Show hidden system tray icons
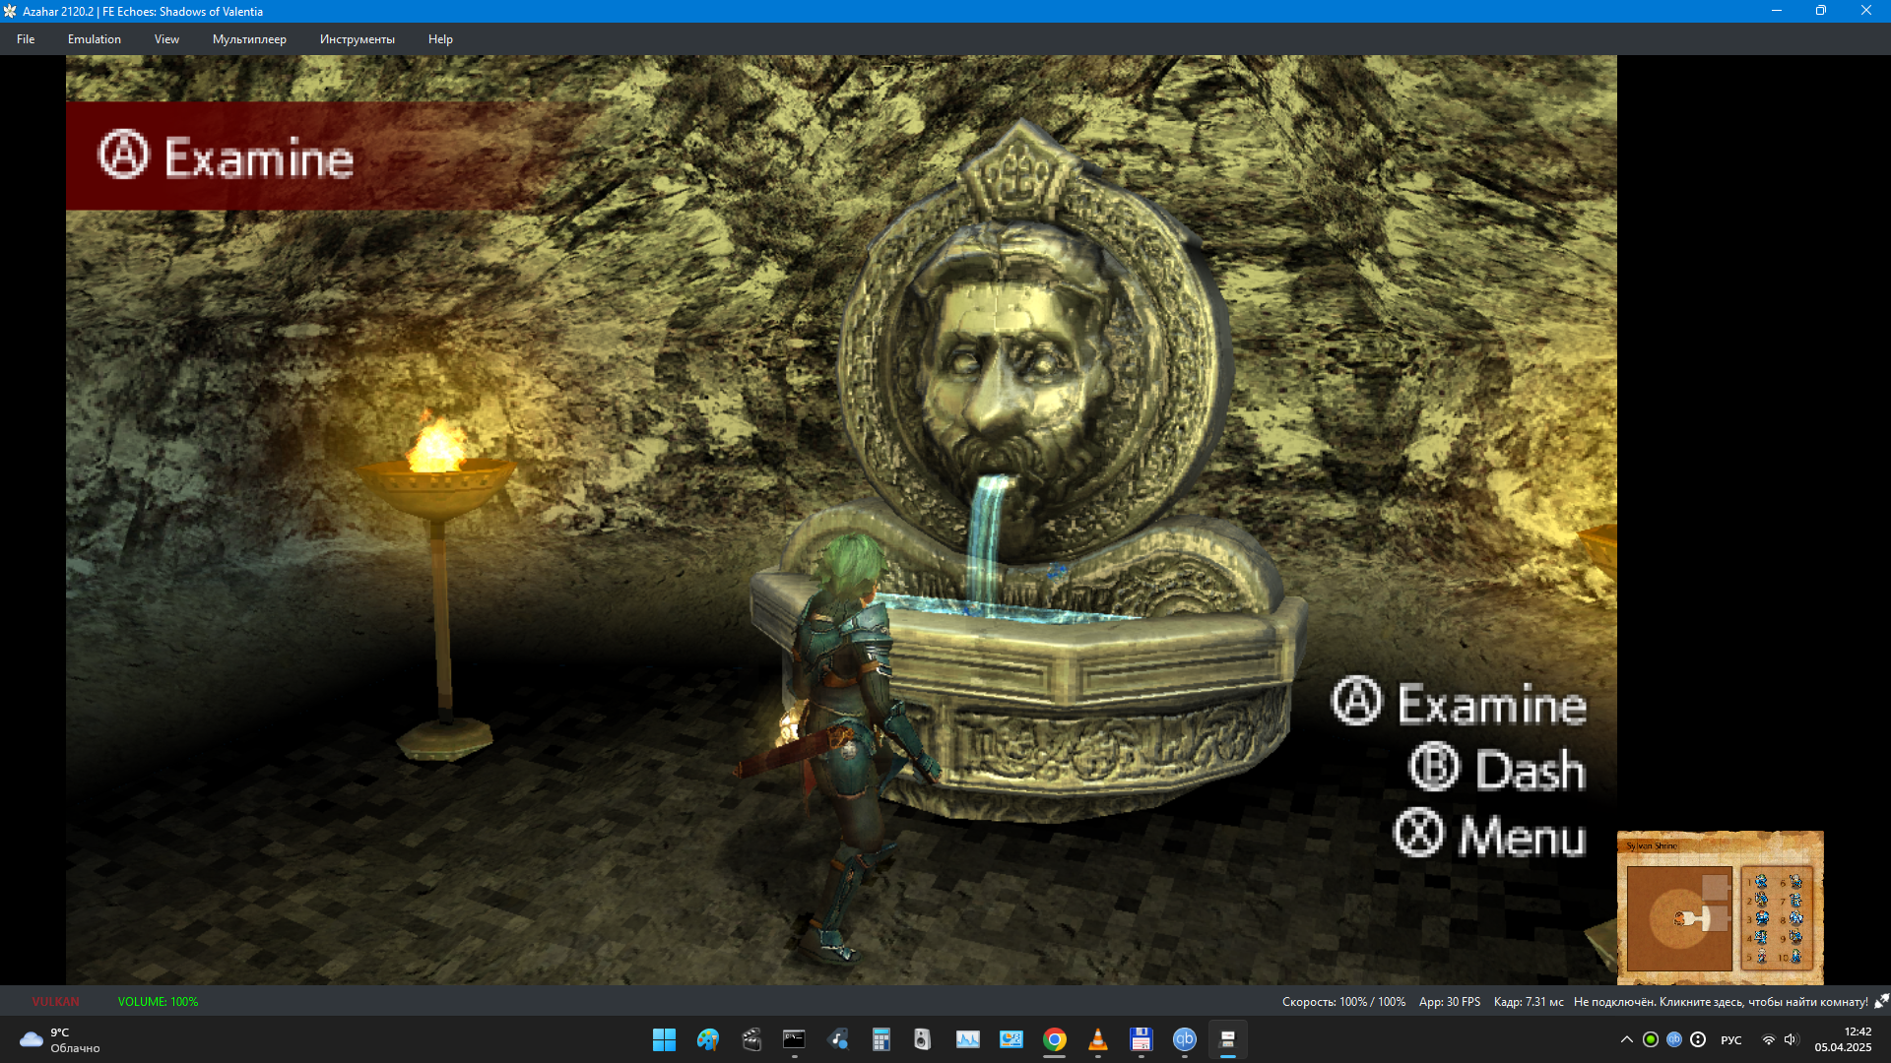 [1626, 1039]
